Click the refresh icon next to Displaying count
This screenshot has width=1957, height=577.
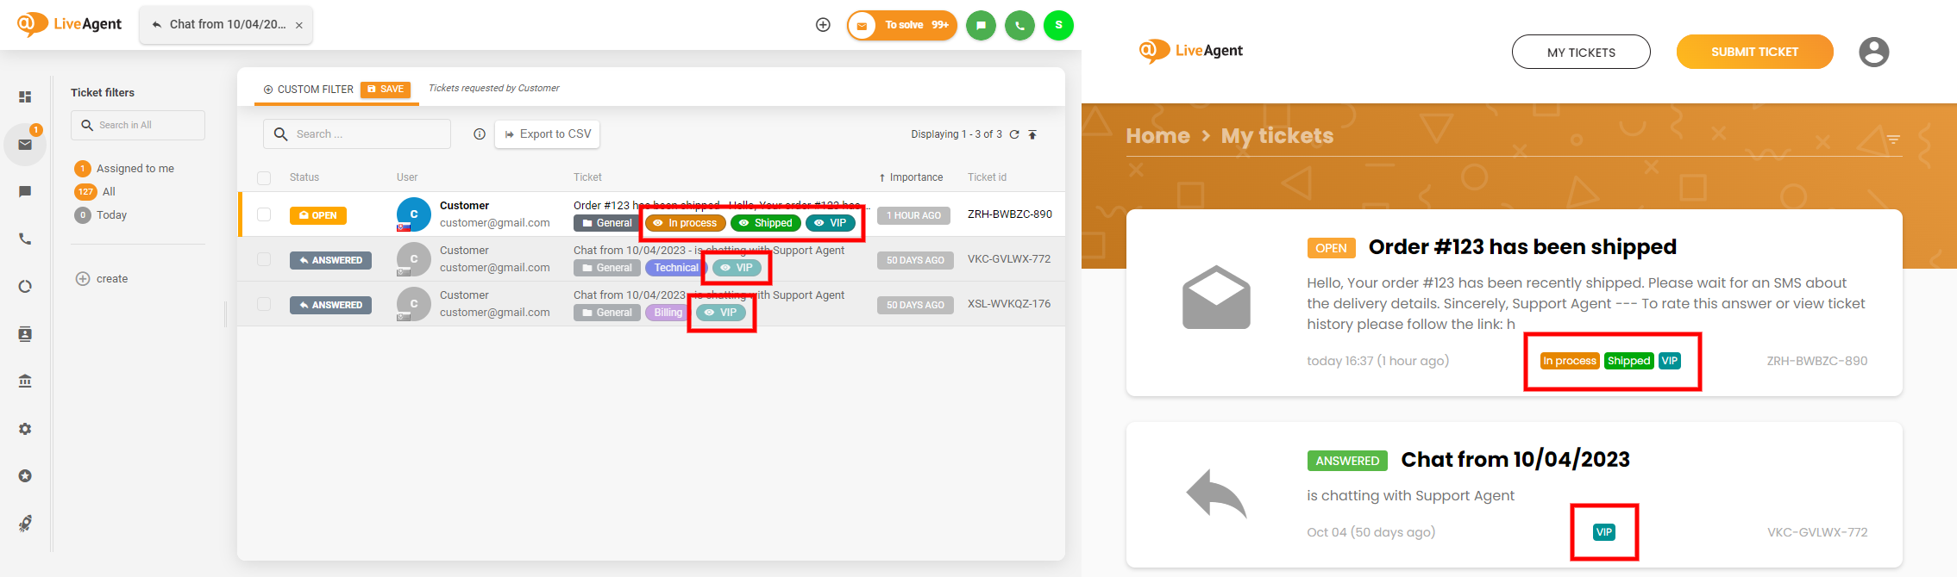[x=1014, y=134]
